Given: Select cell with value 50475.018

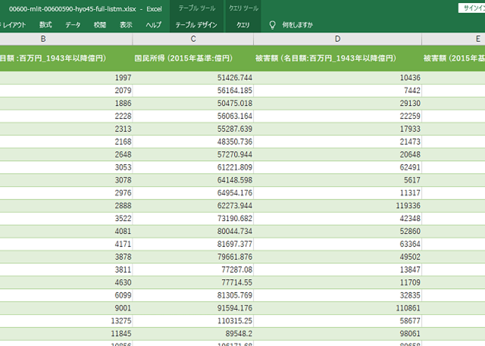Looking at the screenshot, I should (193, 103).
